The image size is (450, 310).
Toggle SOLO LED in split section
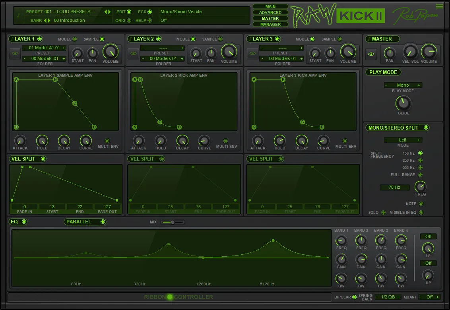pos(384,212)
